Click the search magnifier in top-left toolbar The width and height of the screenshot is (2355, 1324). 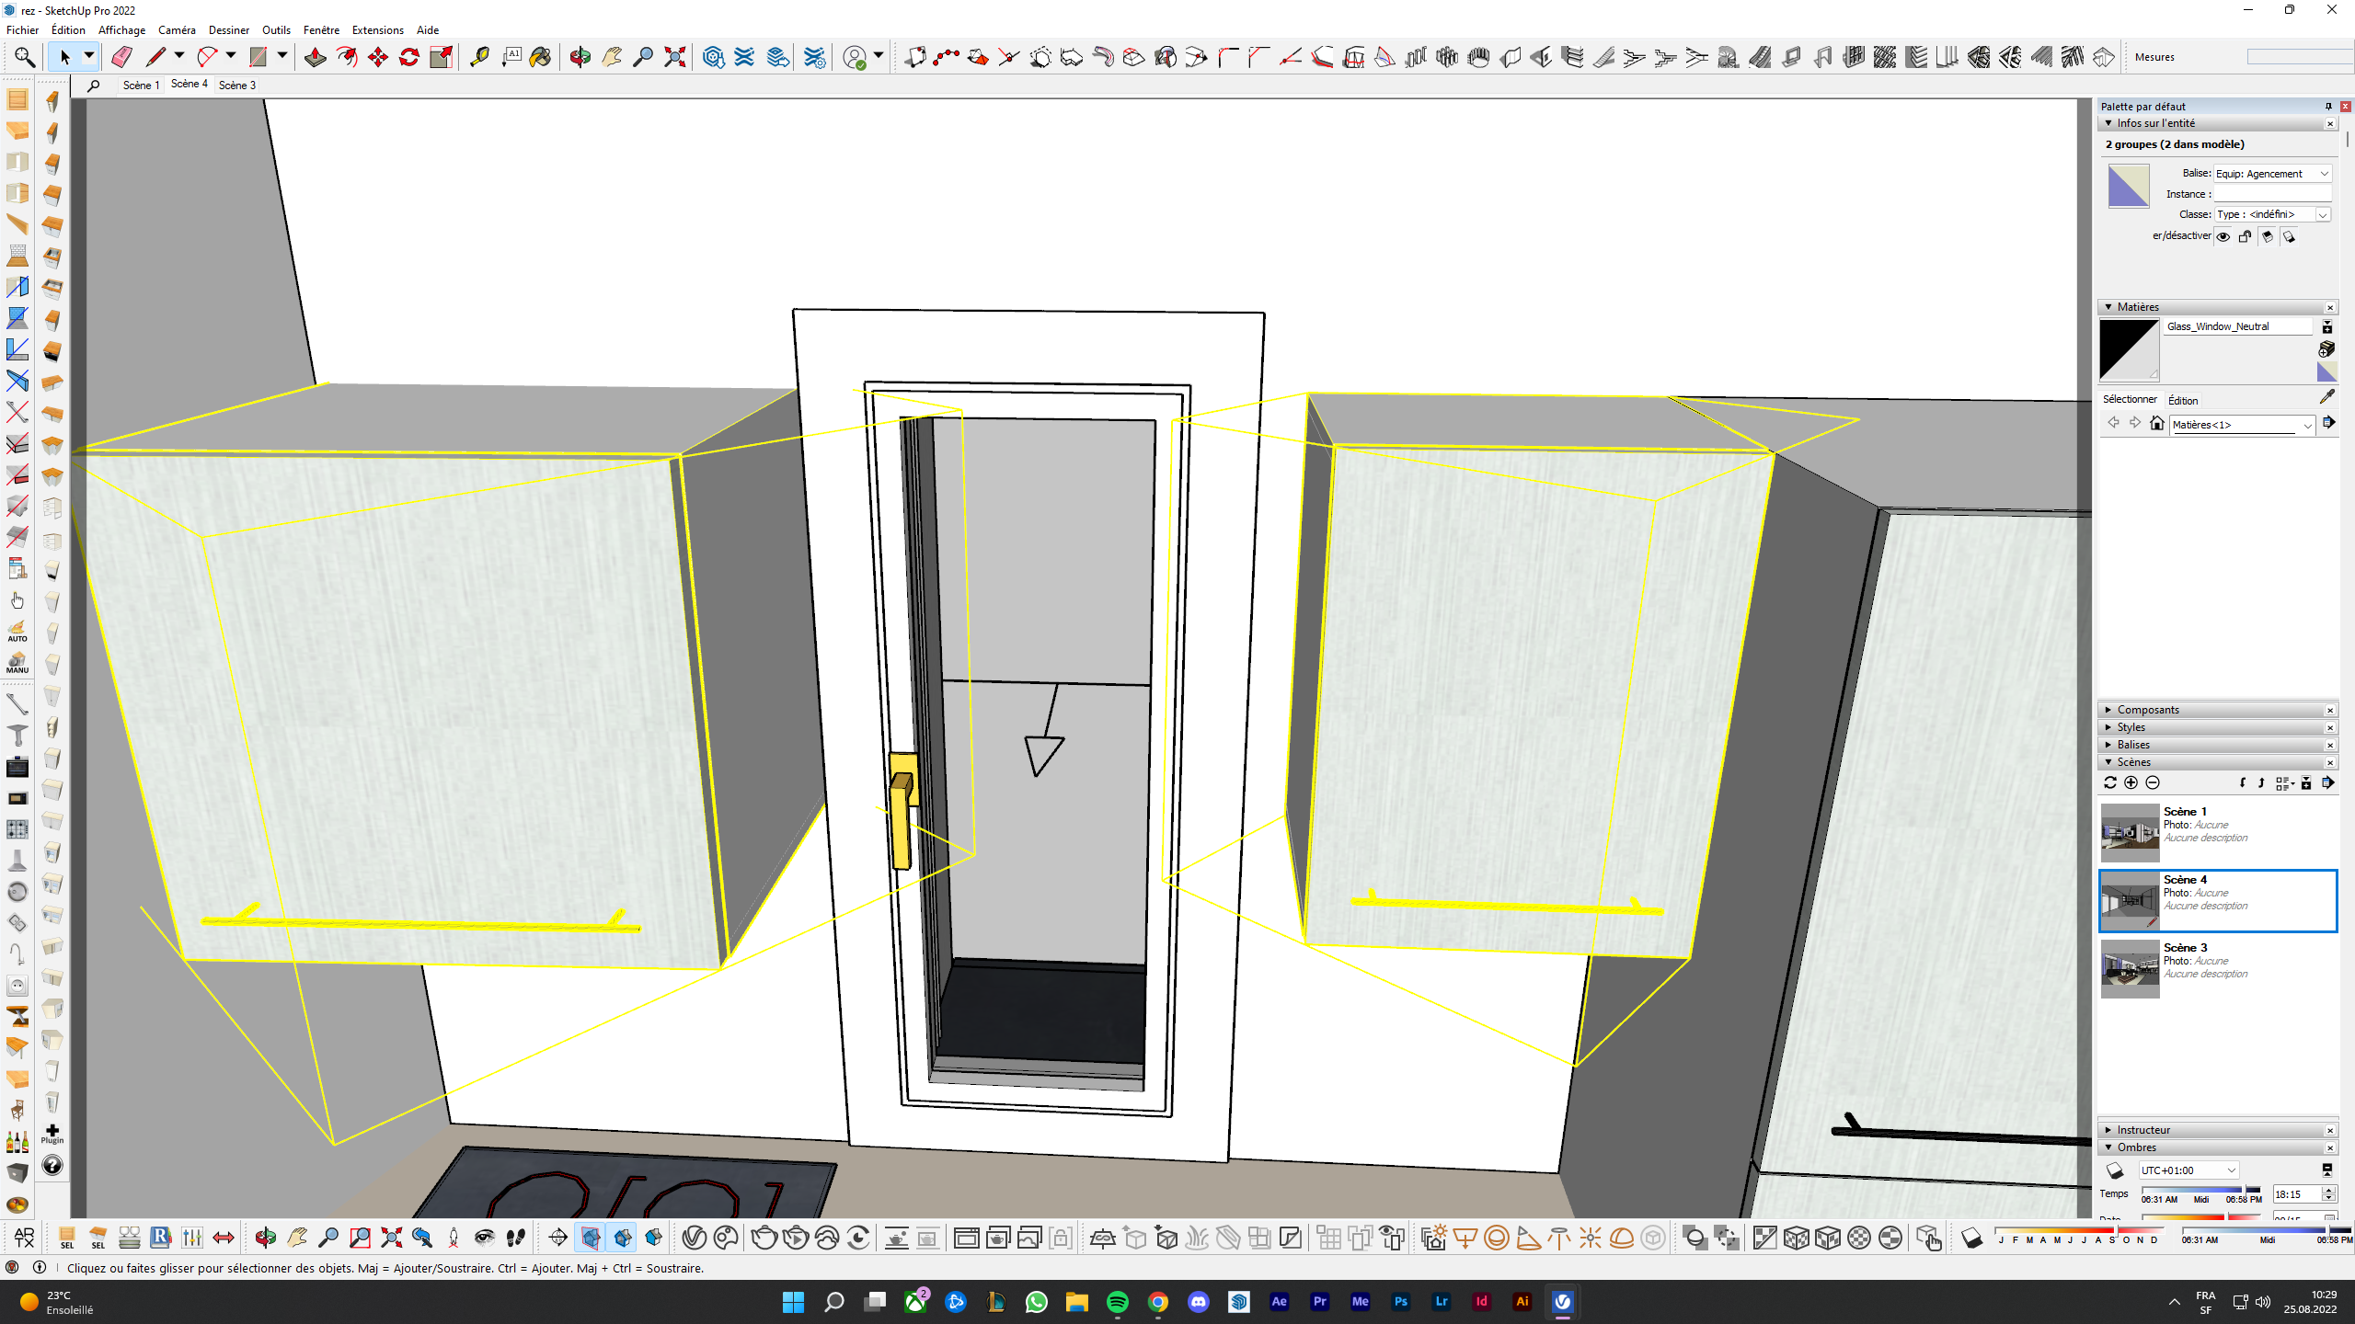(x=24, y=57)
